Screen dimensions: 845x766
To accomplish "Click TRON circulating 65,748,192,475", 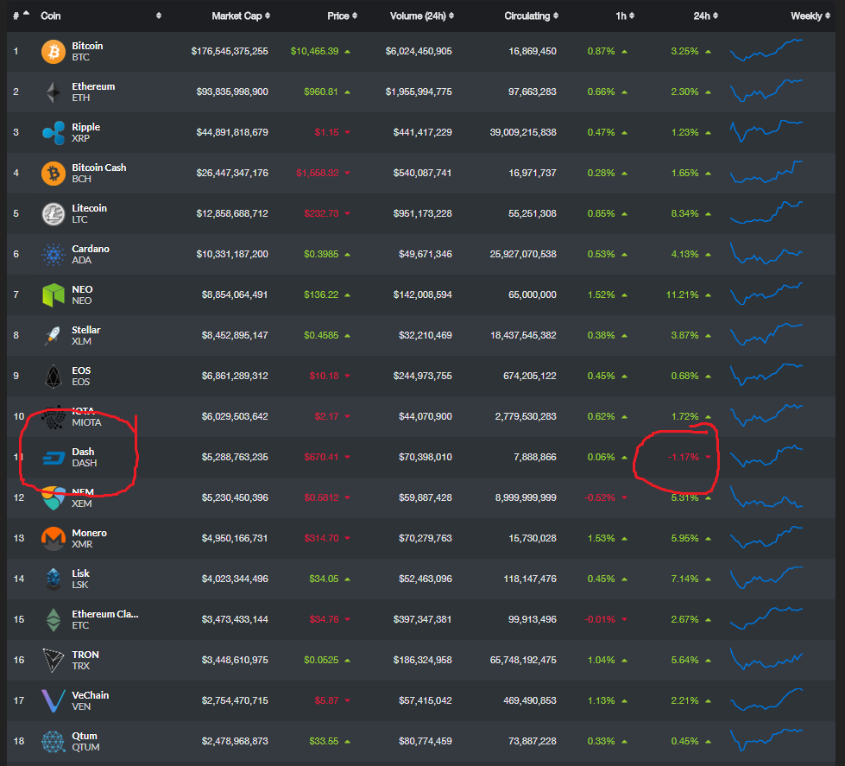I will tap(523, 660).
